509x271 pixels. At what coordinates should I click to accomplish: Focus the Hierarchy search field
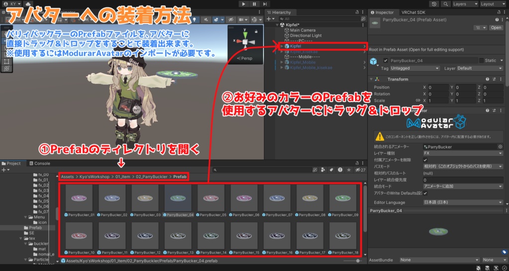coord(320,19)
